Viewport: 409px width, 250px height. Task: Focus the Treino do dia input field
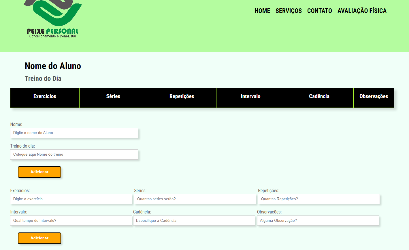point(74,154)
